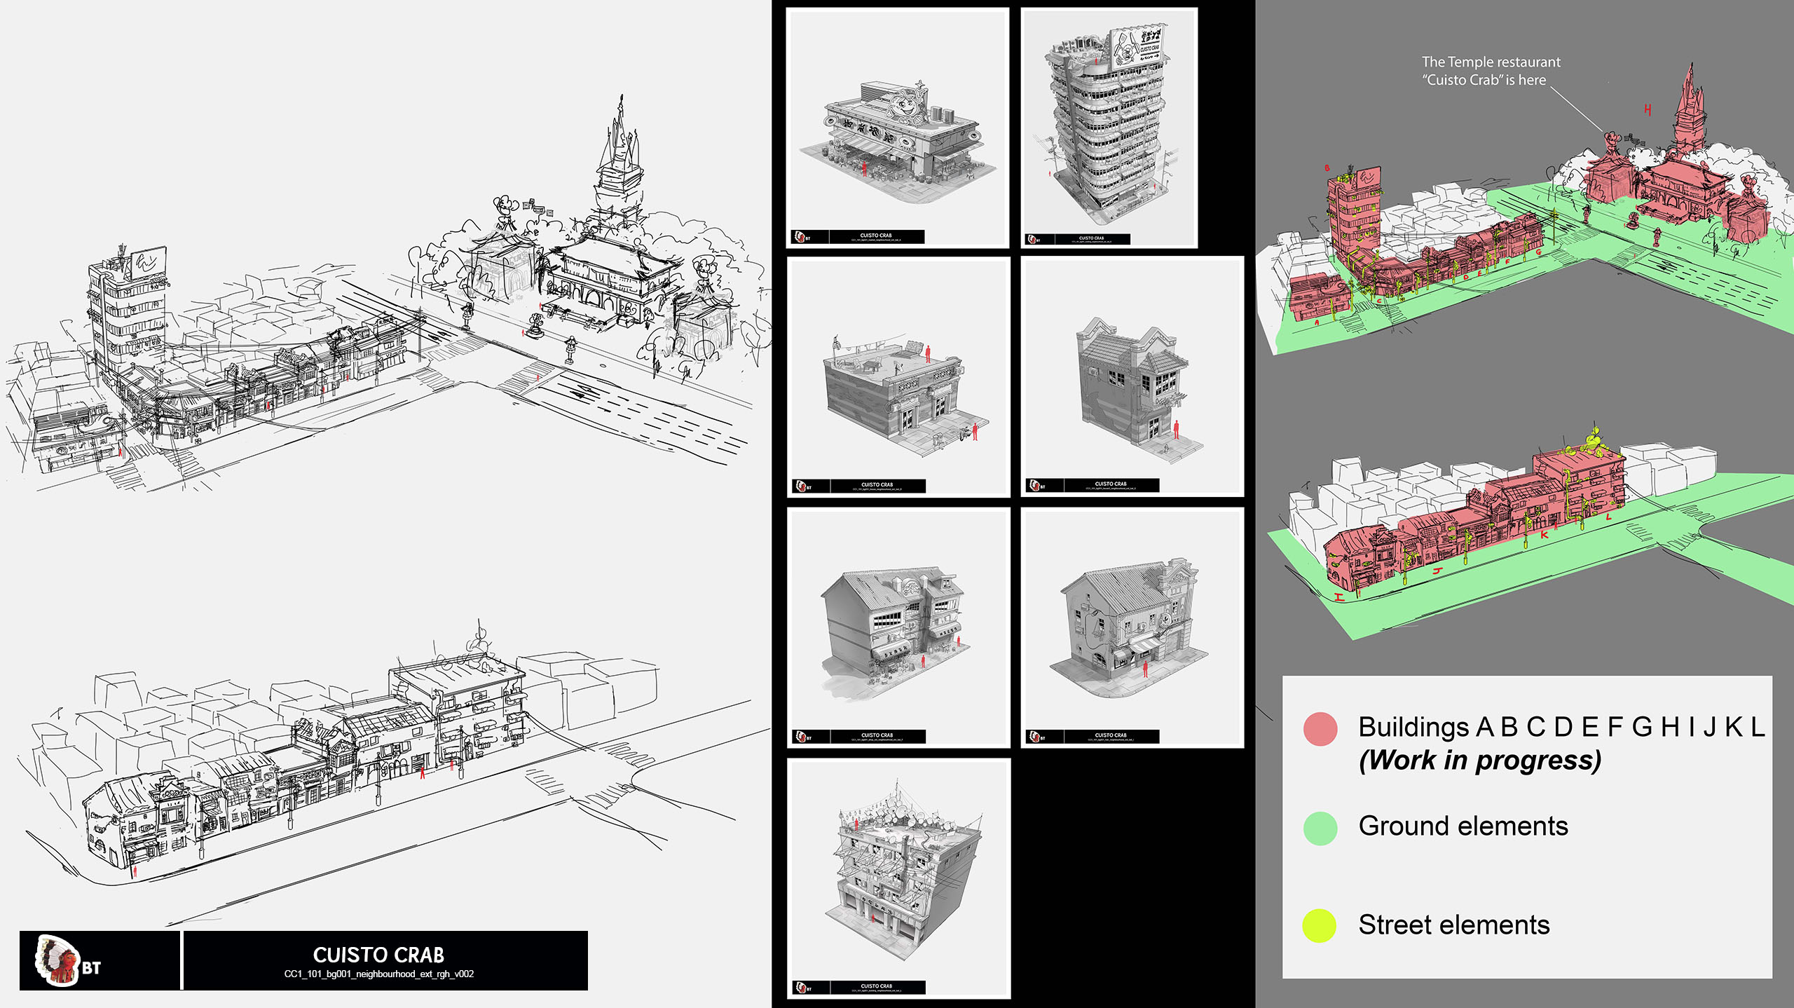The image size is (1794, 1008).
Task: Click the 'CUISTO CRAB' title text
Action: click(x=378, y=955)
